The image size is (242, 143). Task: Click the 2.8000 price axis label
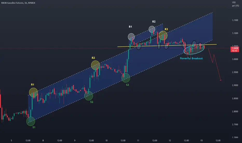coord(235,112)
